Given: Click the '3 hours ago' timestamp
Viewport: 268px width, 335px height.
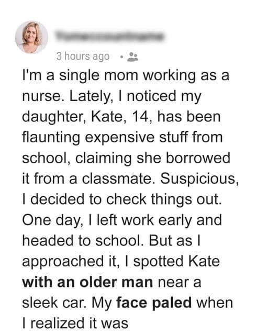Looking at the screenshot, I should pos(83,57).
